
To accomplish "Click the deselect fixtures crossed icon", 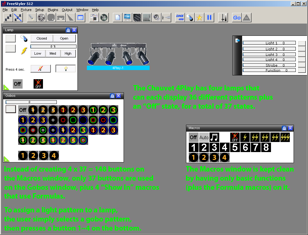I will pyautogui.click(x=18, y=18).
